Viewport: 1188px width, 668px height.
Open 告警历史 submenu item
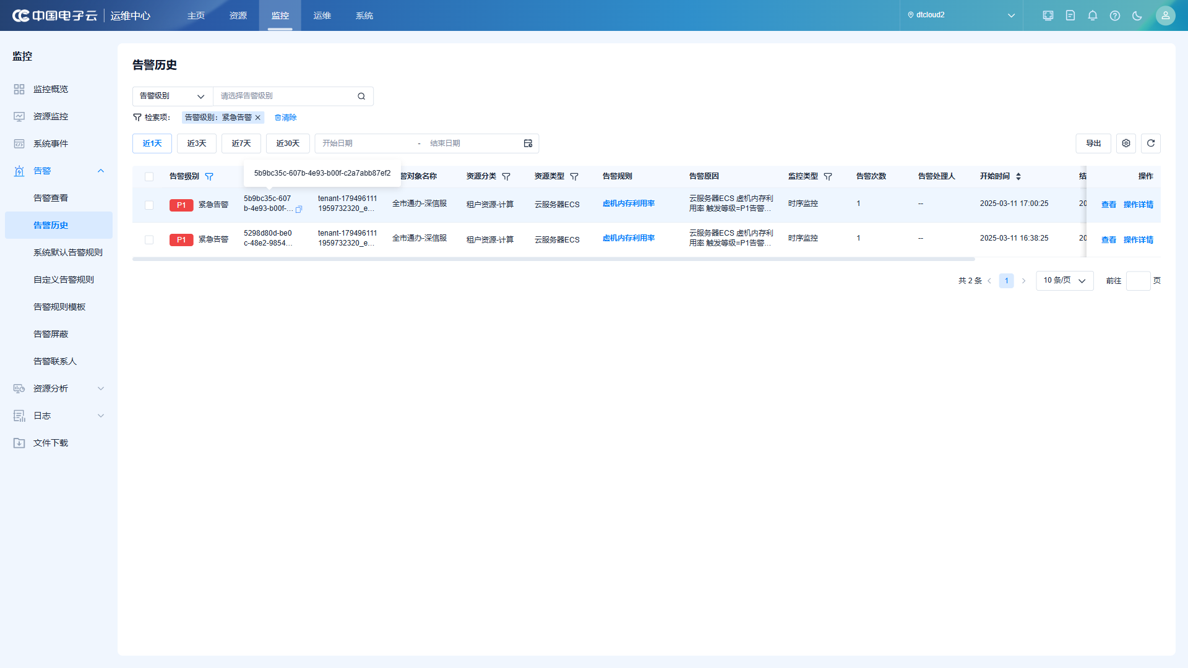[59, 225]
